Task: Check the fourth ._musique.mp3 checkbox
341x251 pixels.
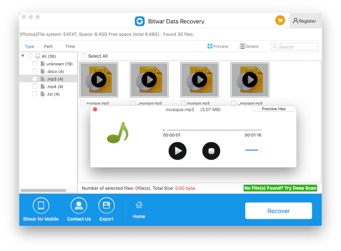Action: point(234,103)
